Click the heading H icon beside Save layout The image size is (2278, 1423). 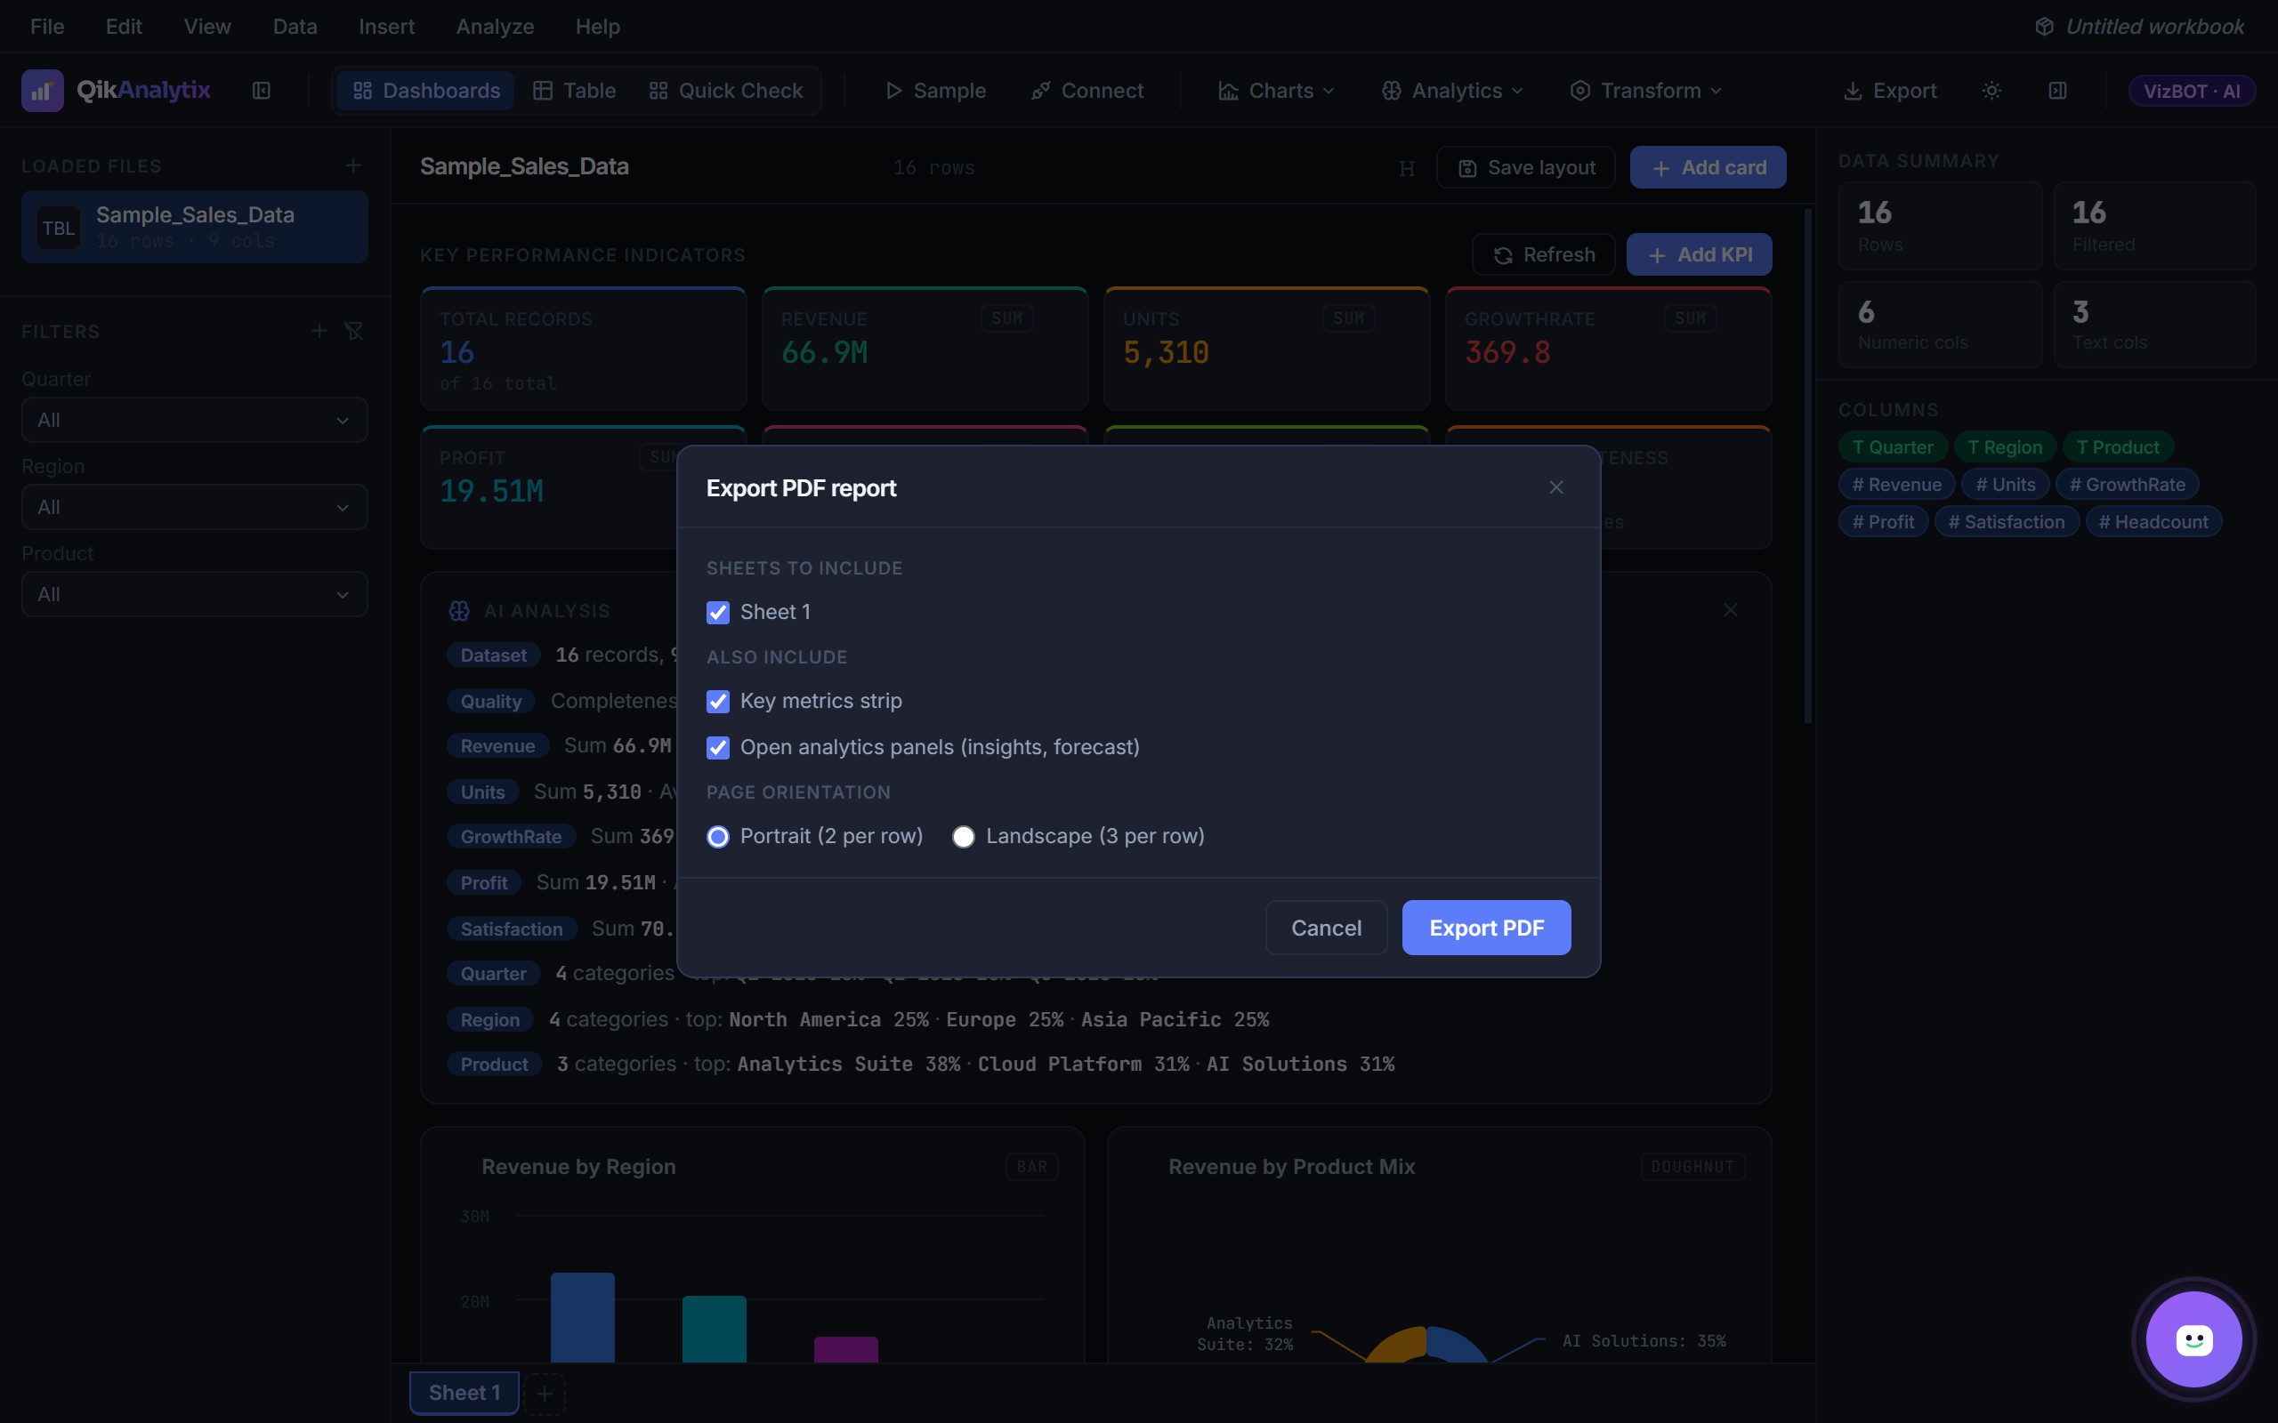1406,167
